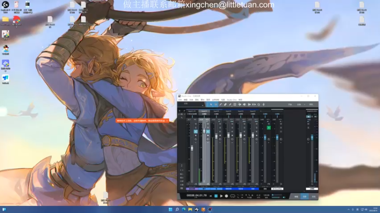Image resolution: width=380 pixels, height=213 pixels.
Task: Click the purple name label of channel 1
Action: click(x=192, y=189)
